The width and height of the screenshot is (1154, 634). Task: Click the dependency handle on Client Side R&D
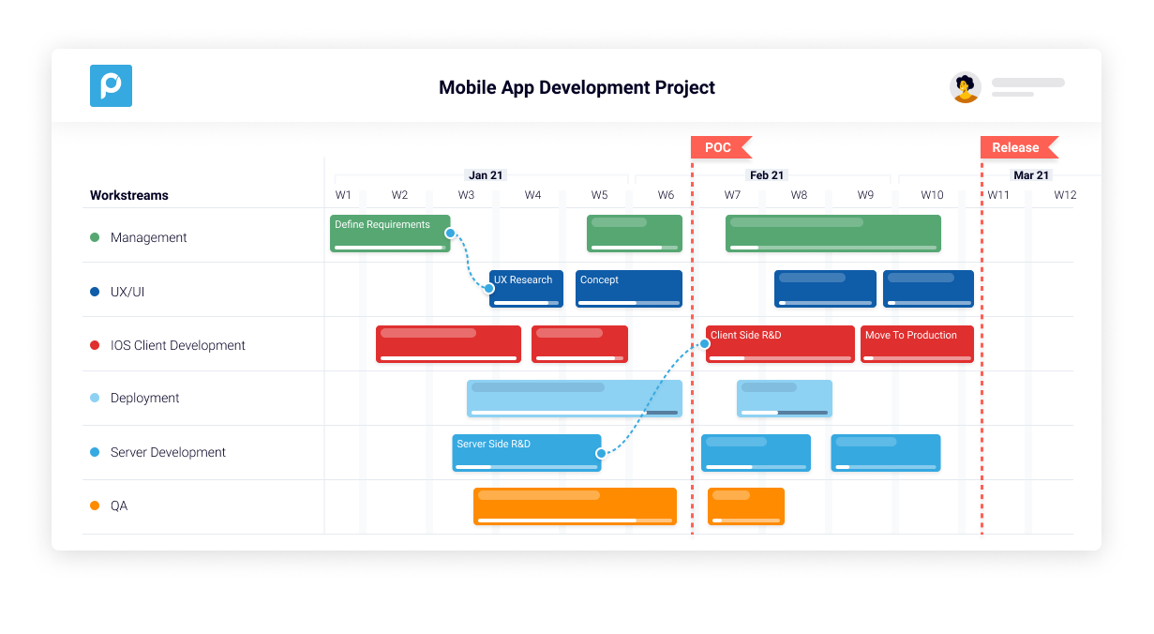click(705, 343)
